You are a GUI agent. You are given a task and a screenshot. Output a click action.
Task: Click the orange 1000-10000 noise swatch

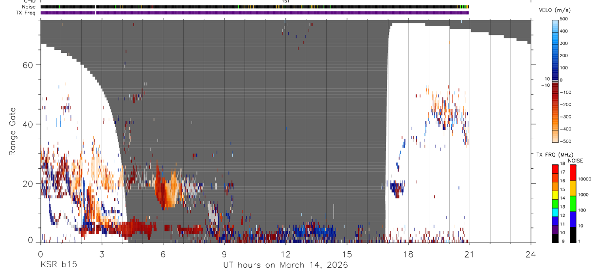573,188
